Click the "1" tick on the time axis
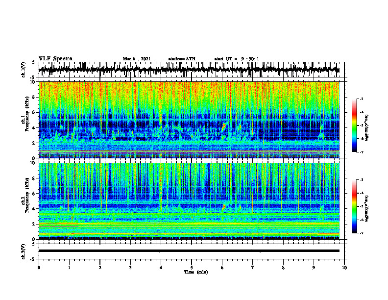Image resolution: width=388 pixels, height=300 pixels. click(69, 268)
